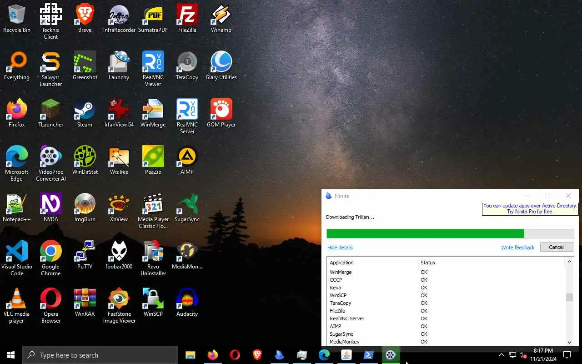This screenshot has height=364, width=582.
Task: Select the TLauncher Minecraft icon
Action: coord(51,114)
